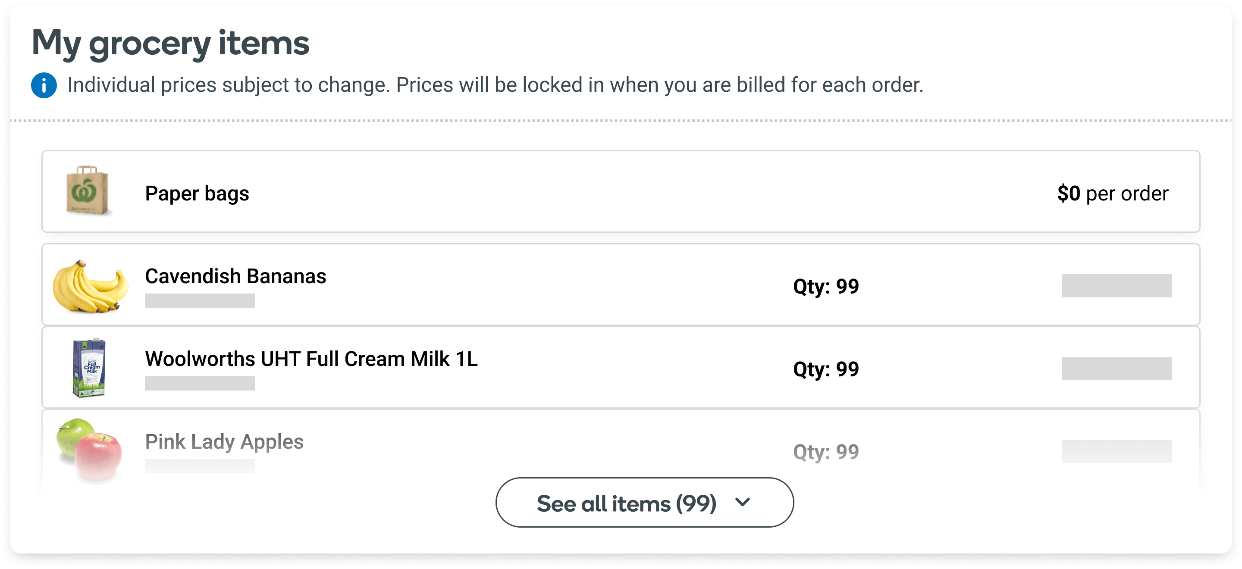Click the blue information icon
The height and width of the screenshot is (569, 1242).
click(44, 86)
